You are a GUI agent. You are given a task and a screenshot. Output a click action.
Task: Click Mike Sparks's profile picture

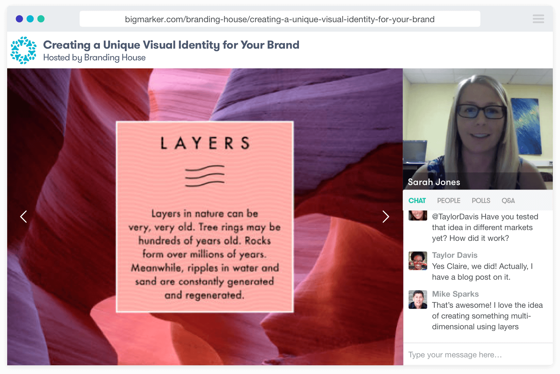(418, 299)
